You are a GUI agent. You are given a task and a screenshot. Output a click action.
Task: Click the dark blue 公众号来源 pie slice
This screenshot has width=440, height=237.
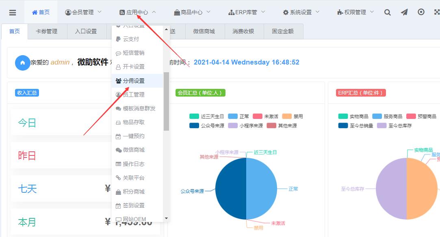click(x=230, y=189)
